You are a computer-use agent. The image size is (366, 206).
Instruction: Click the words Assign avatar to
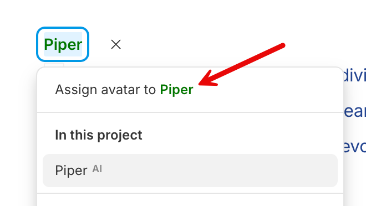pyautogui.click(x=105, y=90)
